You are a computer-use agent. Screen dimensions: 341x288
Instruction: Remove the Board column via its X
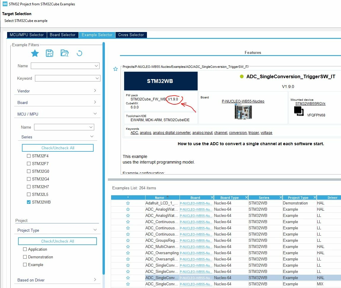pos(212,198)
